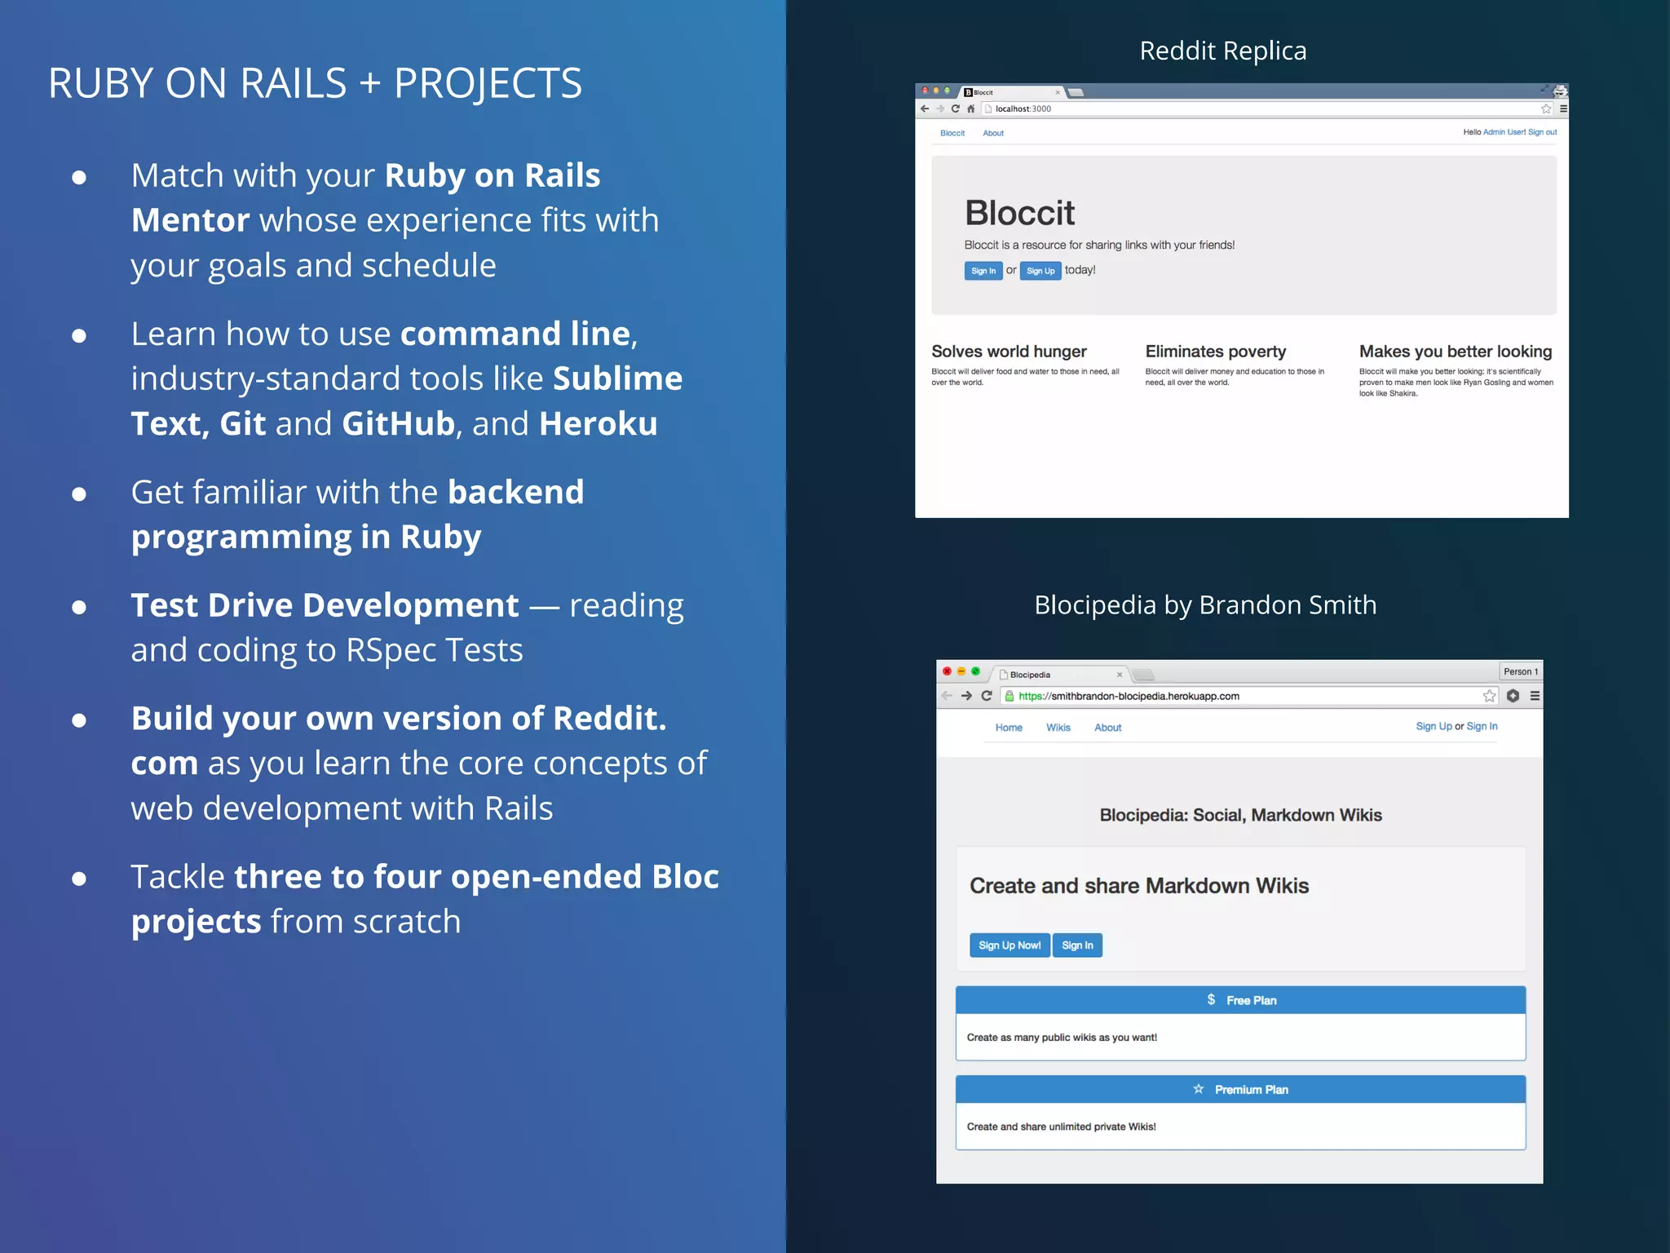Screen dimensions: 1670x1253
Task: Click Sign Up link in Blocipedia header
Action: click(x=1434, y=726)
